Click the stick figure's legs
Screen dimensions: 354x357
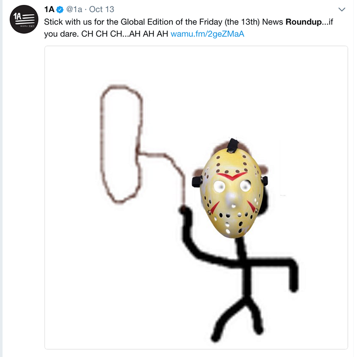pyautogui.click(x=237, y=318)
